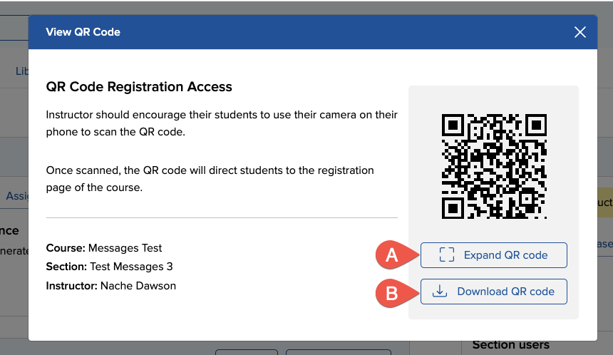Close the View QR Code dialog
This screenshot has width=613, height=355.
pyautogui.click(x=579, y=32)
